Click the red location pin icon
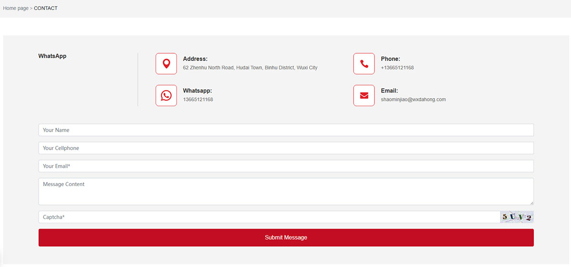571x267 pixels. pyautogui.click(x=166, y=64)
